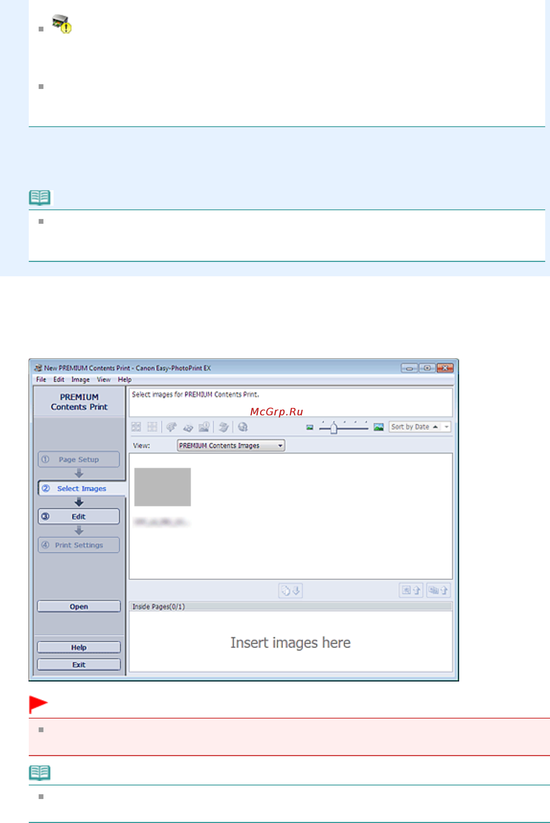Select the gray image thumbnail

[x=162, y=487]
